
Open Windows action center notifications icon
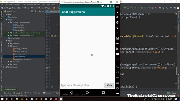pos(175,99)
